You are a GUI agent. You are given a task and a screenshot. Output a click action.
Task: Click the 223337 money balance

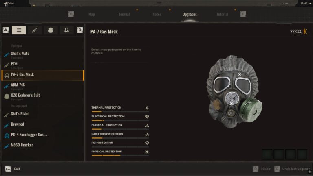296,31
